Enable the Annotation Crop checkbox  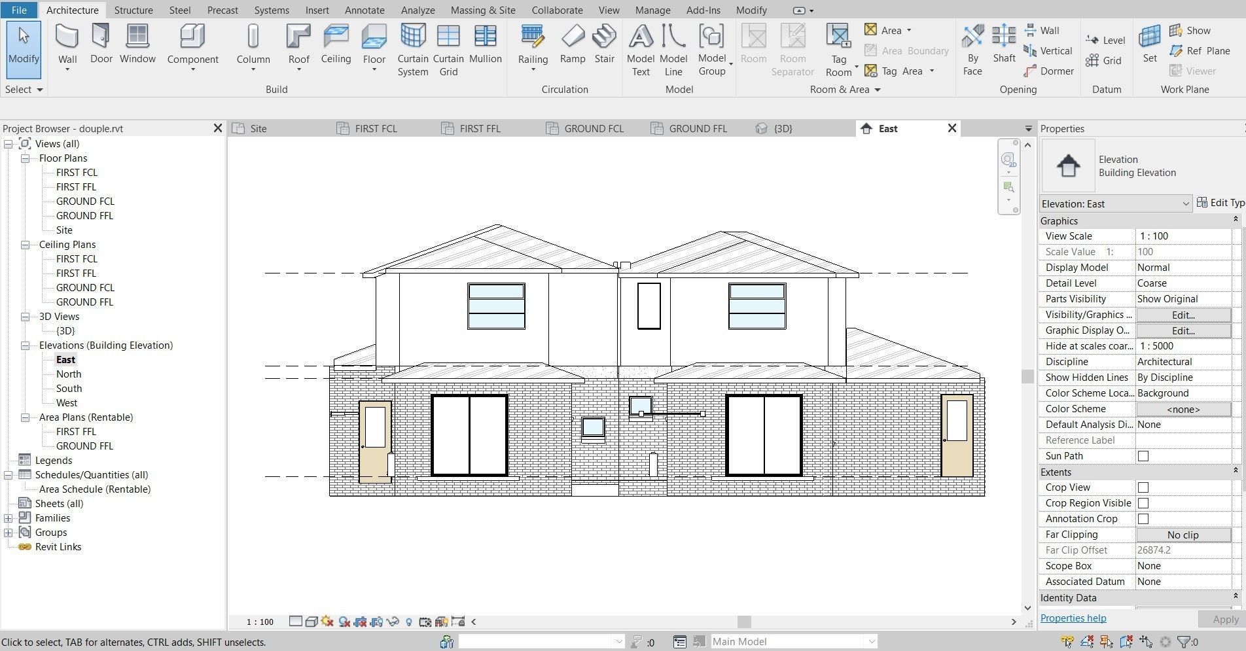1143,519
